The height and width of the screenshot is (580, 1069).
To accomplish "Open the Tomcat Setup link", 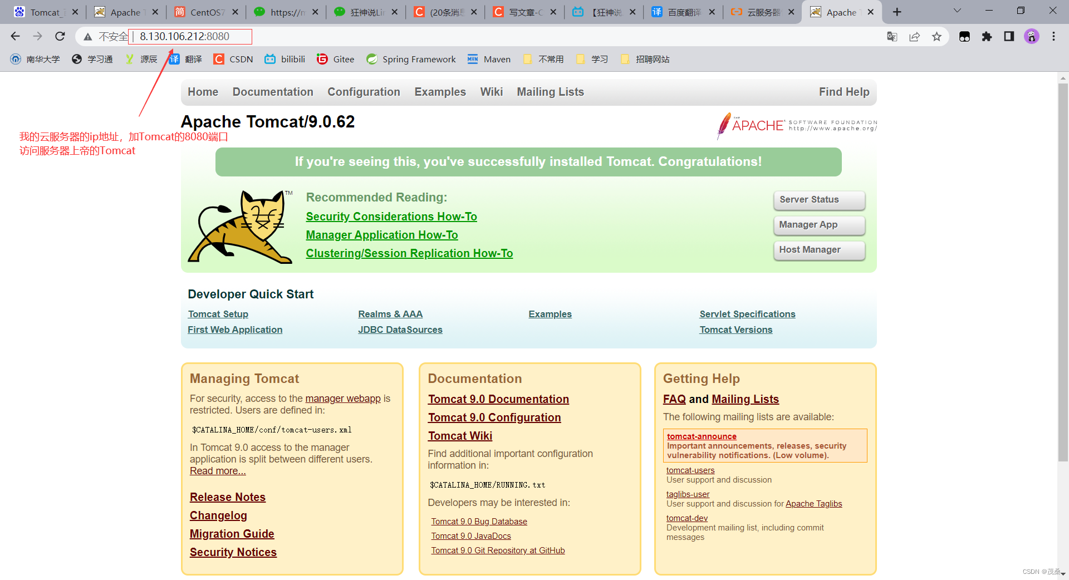I will 218,314.
